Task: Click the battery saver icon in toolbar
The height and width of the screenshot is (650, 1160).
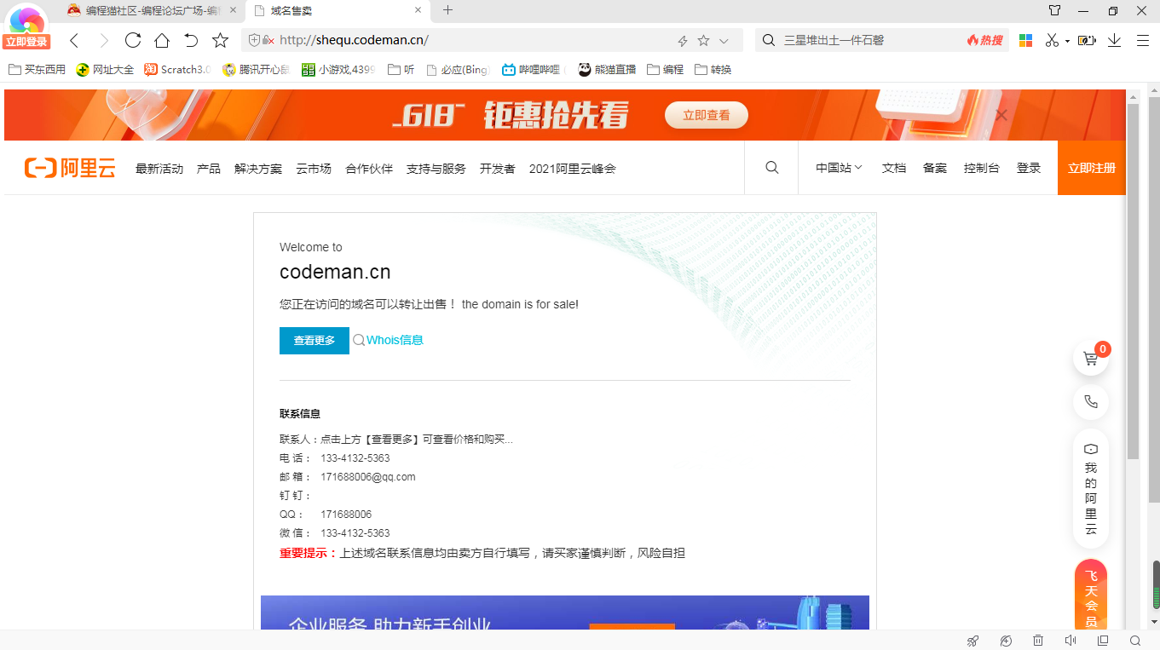Action: click(x=1087, y=40)
